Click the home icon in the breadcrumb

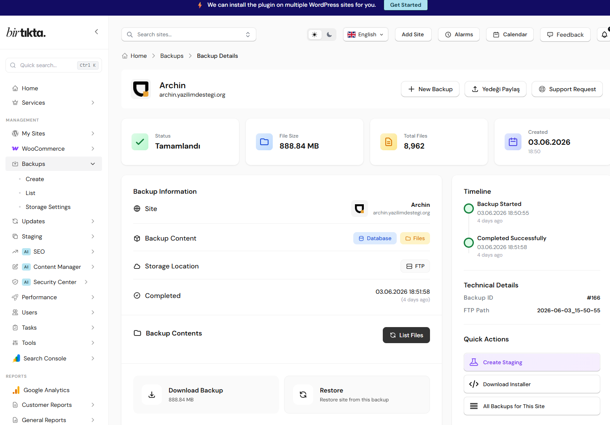coord(125,56)
